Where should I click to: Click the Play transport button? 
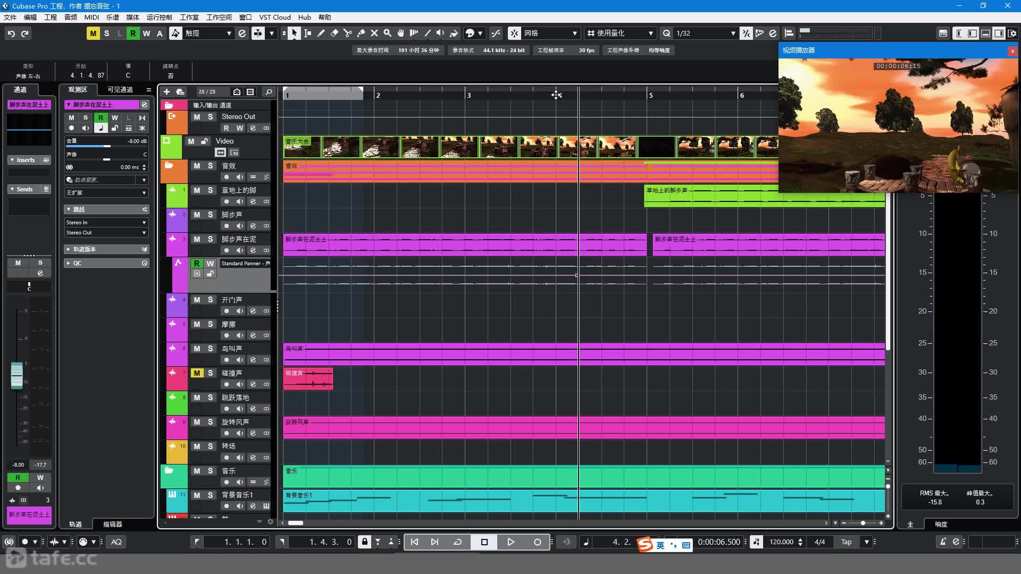click(510, 542)
